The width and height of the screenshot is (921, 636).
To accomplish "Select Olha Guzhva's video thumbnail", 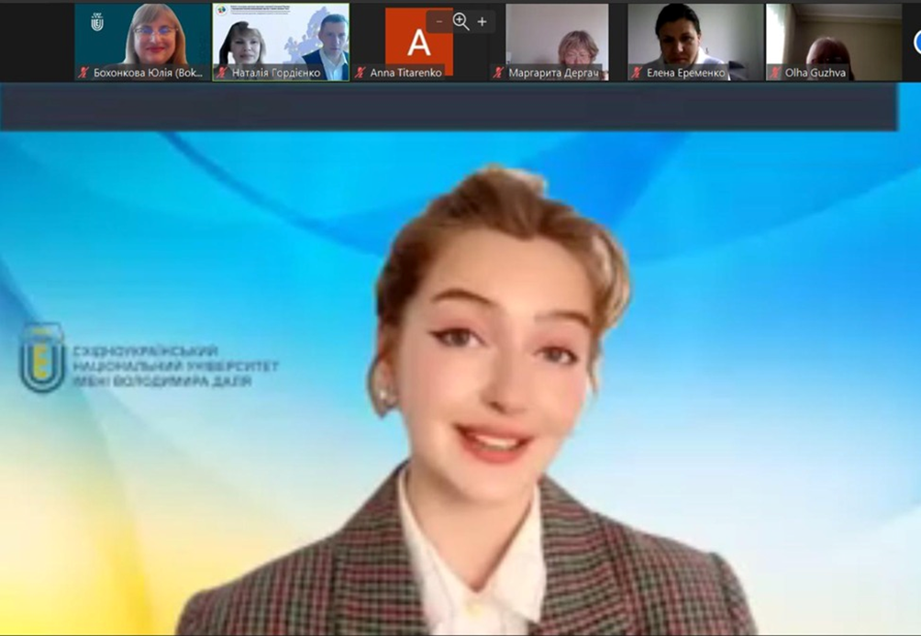I will click(x=834, y=35).
